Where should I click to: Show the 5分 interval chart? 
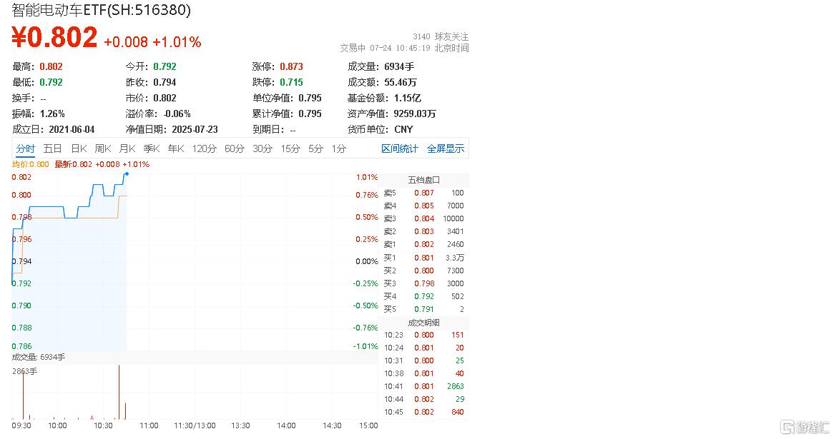tap(315, 148)
